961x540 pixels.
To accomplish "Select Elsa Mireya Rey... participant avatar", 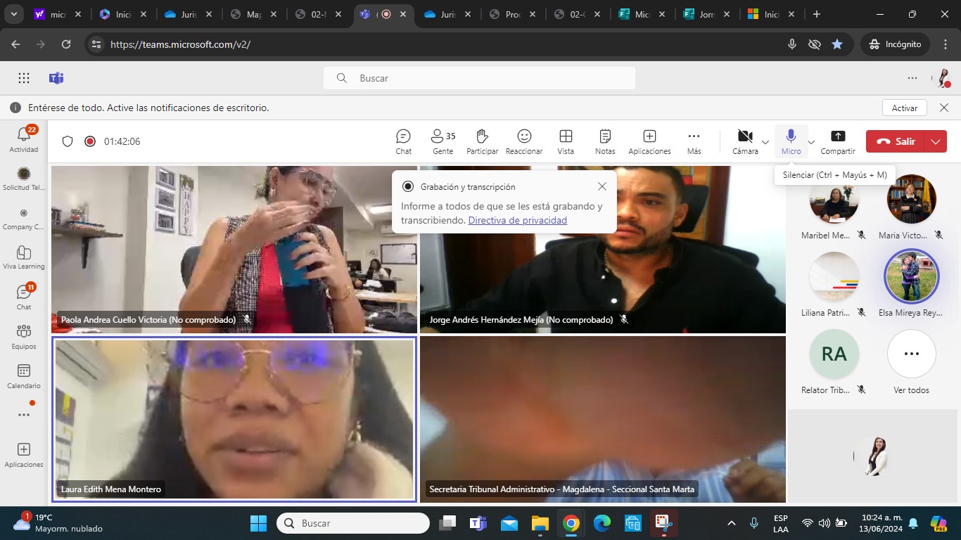I will click(x=911, y=276).
